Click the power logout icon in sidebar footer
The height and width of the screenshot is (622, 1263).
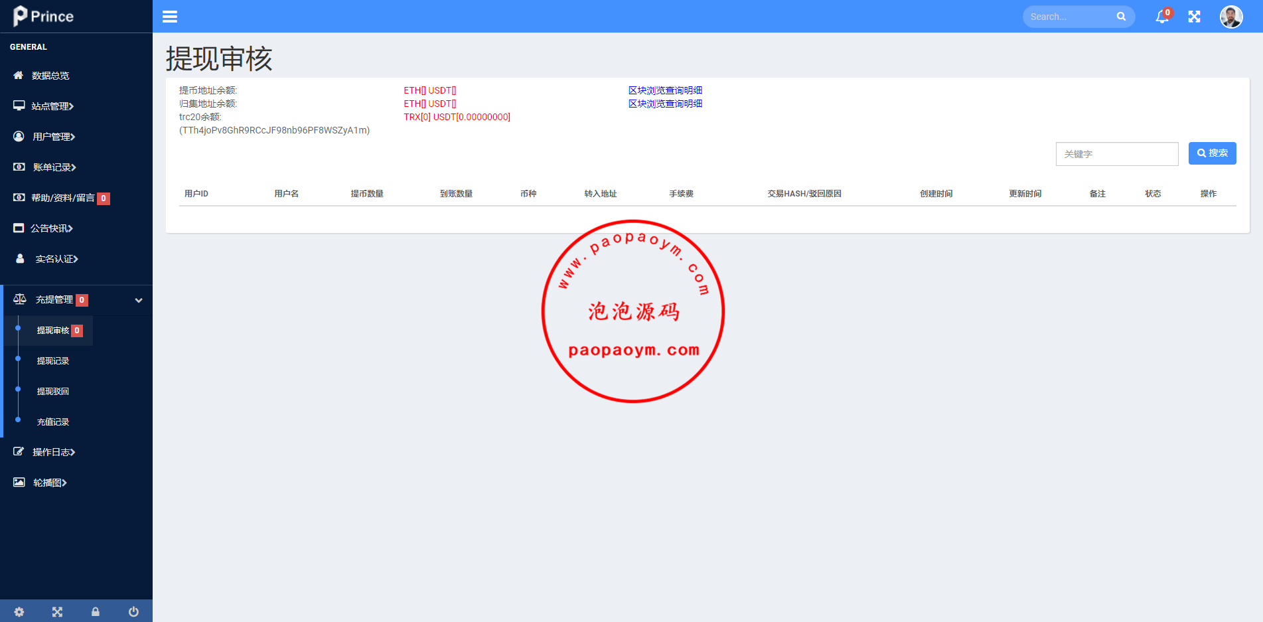click(x=133, y=612)
